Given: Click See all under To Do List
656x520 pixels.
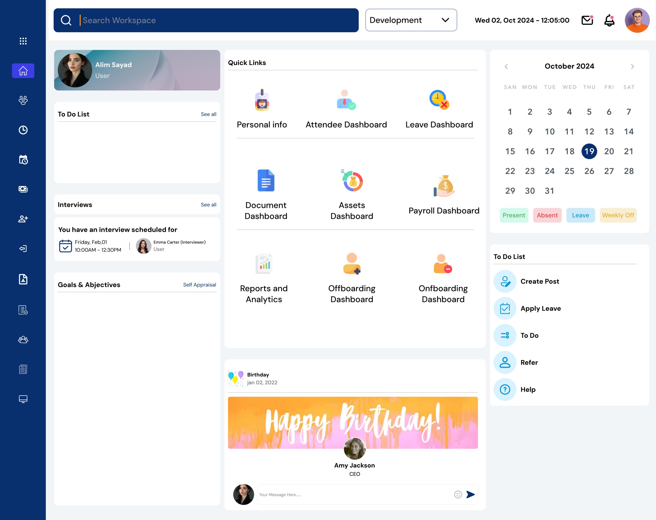Looking at the screenshot, I should point(208,114).
